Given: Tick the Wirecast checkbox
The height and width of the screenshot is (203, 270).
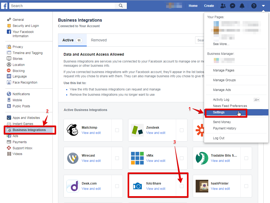Looking at the screenshot, I should tap(117, 158).
